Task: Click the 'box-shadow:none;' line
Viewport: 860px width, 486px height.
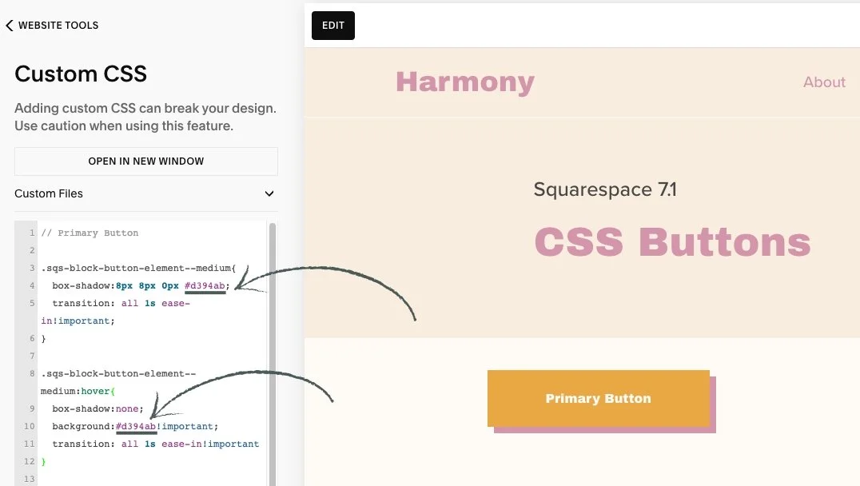Action: tap(98, 408)
